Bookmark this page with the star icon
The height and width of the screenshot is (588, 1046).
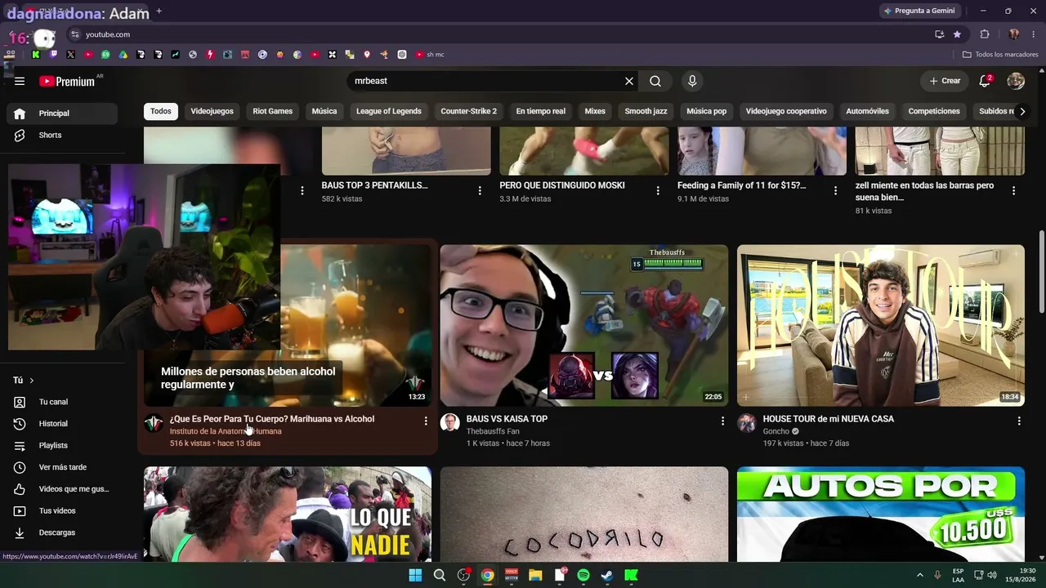pos(957,34)
